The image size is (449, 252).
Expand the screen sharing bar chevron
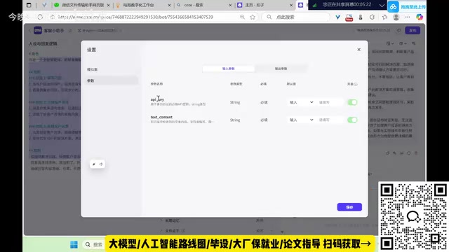click(382, 5)
